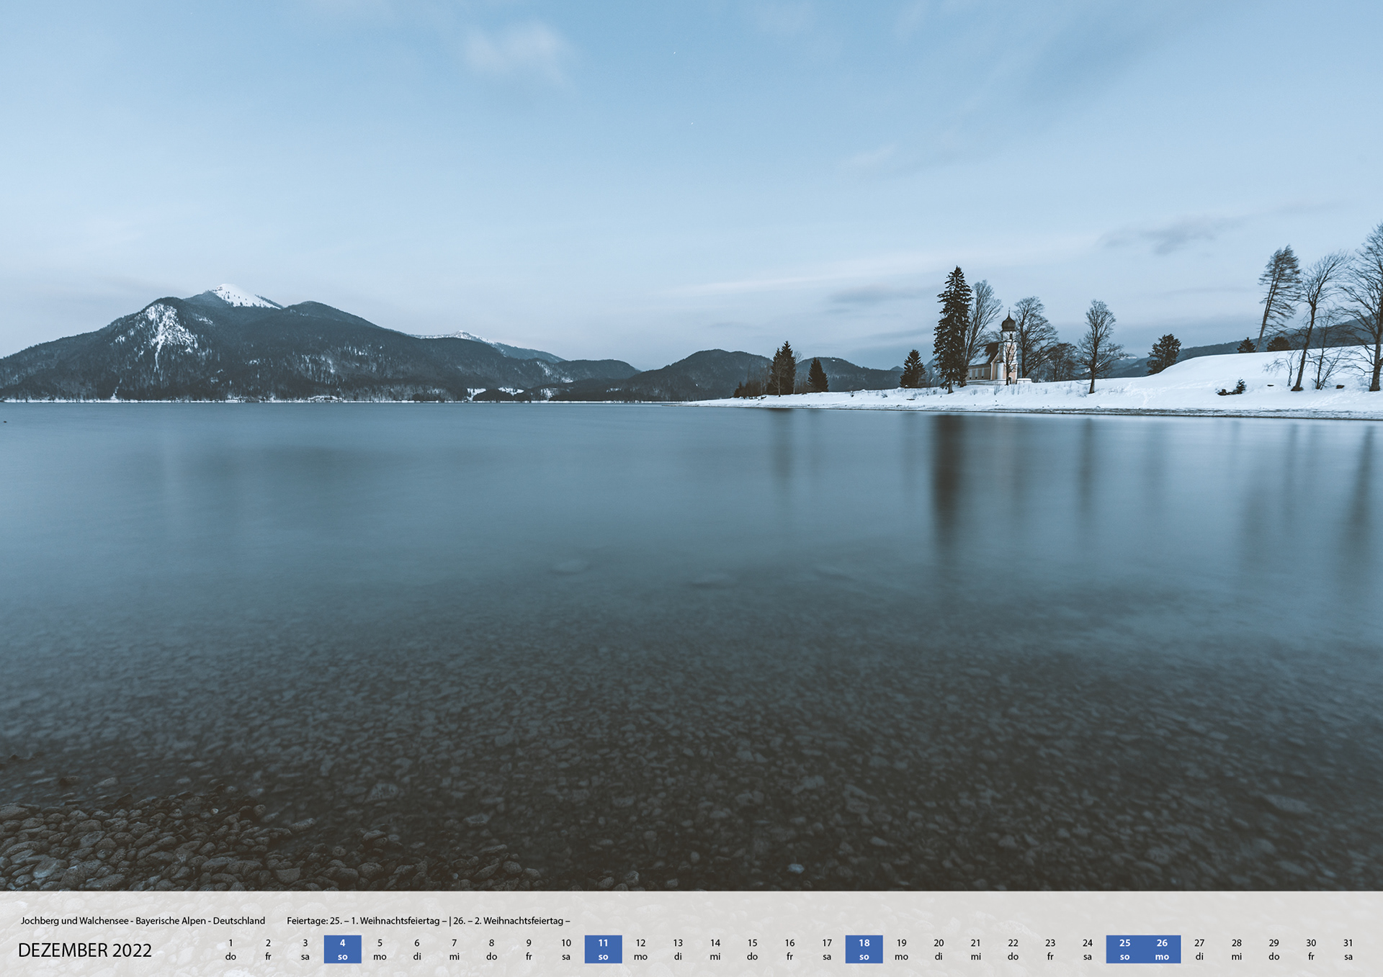Viewport: 1383px width, 977px height.
Task: Select December 25 holiday date cell
Action: pyautogui.click(x=1124, y=949)
